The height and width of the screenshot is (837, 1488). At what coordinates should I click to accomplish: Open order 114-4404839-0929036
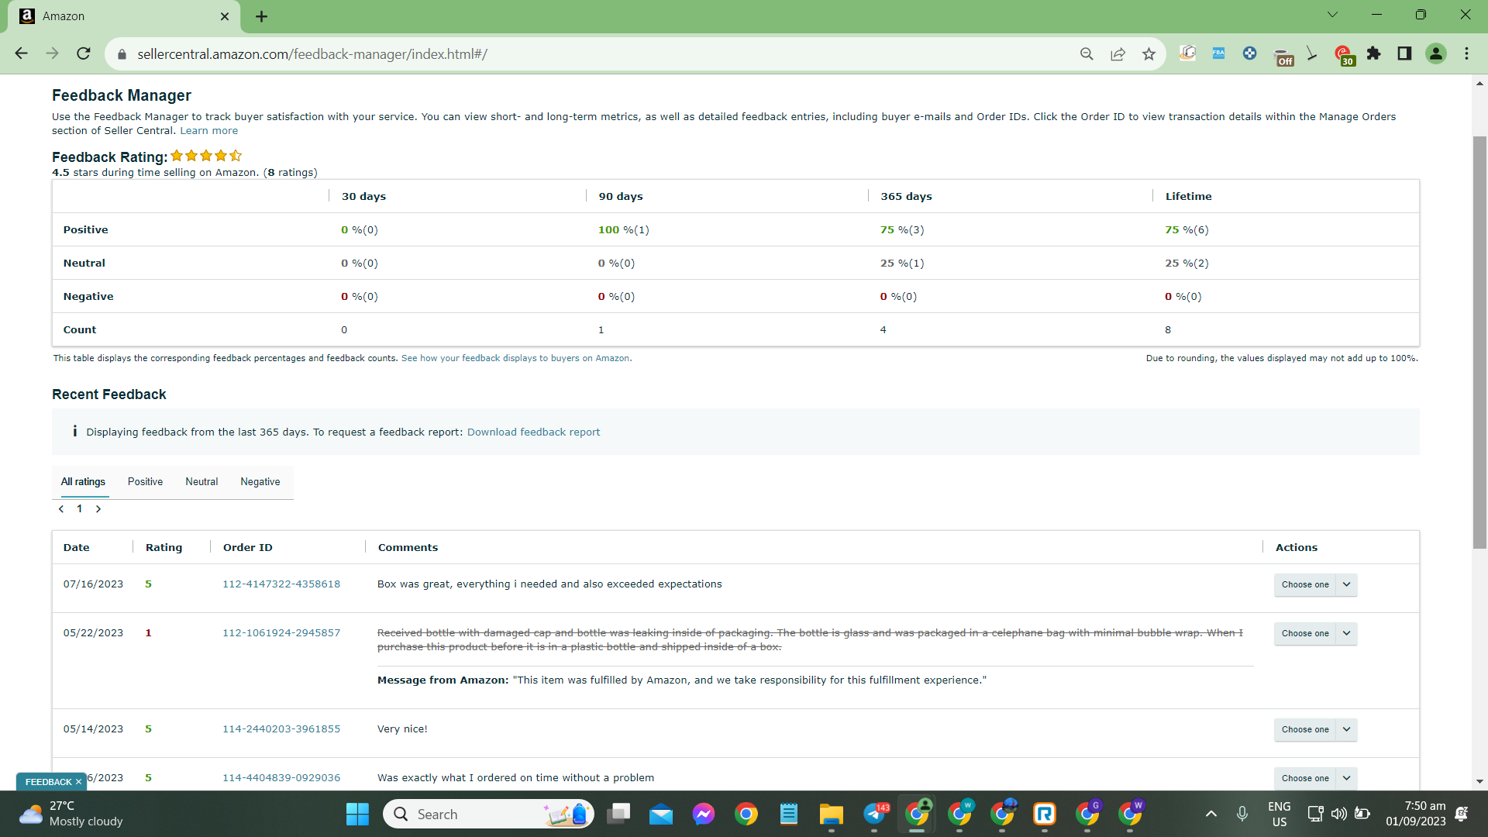click(281, 778)
